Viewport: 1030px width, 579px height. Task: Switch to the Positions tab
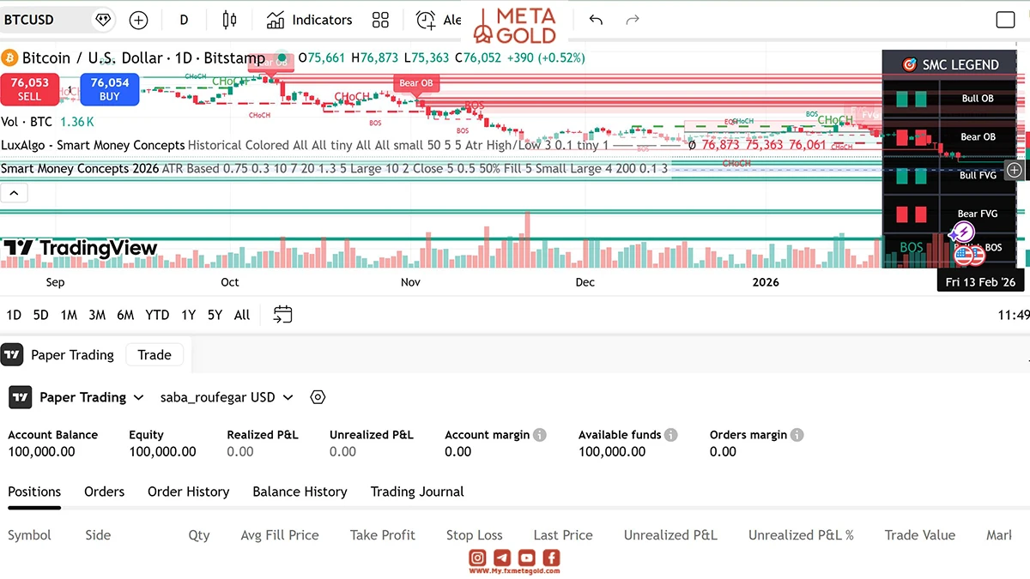click(x=34, y=492)
